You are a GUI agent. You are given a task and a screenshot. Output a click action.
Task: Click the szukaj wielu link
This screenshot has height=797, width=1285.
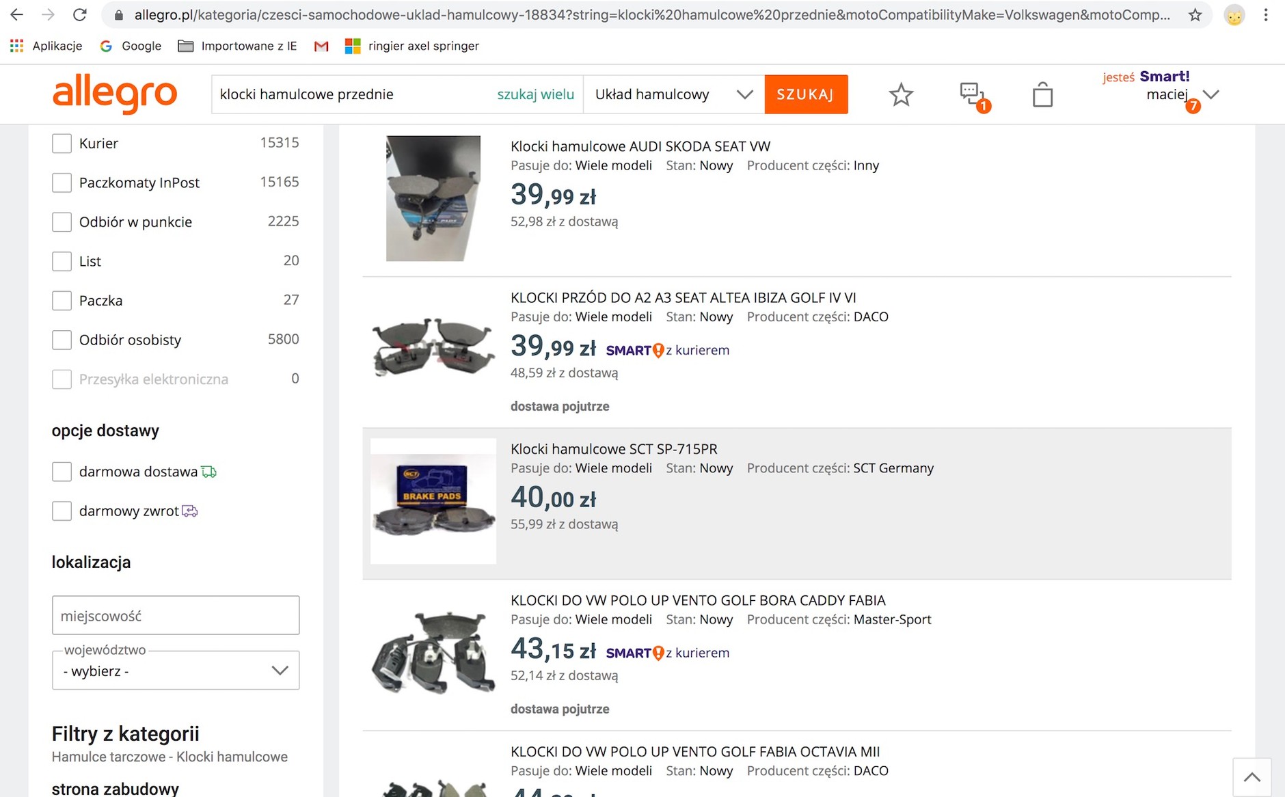[x=536, y=94]
